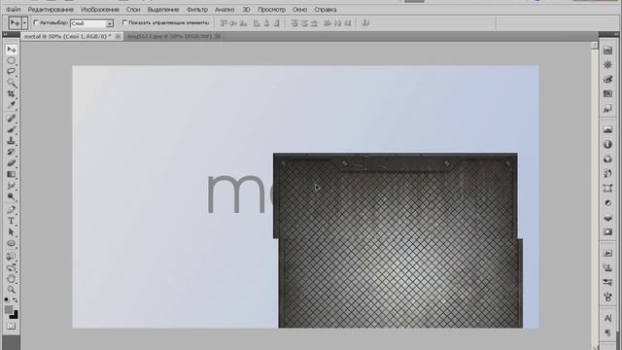Open the Фильтр menu
The width and height of the screenshot is (622, 350).
[197, 9]
